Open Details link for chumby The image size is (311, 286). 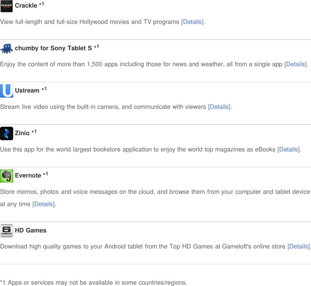(296, 64)
